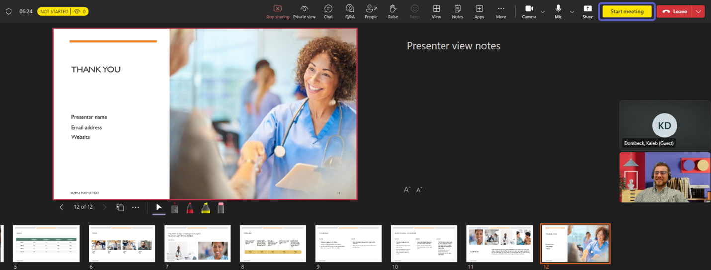Viewport: 711px width, 270px height.
Task: Click the Start meeting button
Action: coord(626,12)
